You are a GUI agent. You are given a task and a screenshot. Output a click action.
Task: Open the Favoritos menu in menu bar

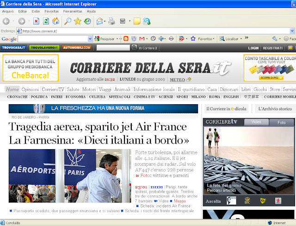pyautogui.click(x=51, y=11)
